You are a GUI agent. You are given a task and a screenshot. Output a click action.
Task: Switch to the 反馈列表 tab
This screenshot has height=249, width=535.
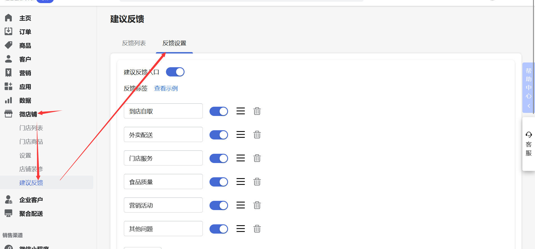coord(134,43)
